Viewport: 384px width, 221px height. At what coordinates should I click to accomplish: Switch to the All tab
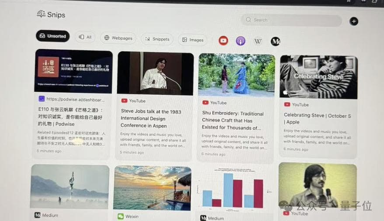click(85, 37)
